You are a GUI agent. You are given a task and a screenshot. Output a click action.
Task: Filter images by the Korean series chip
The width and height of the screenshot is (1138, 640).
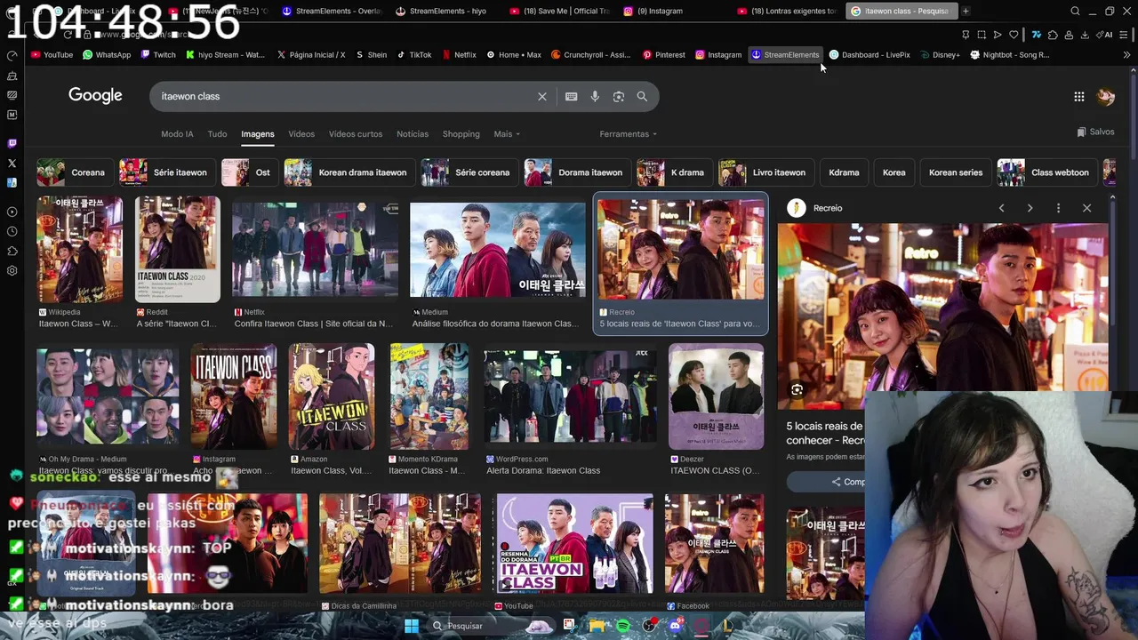(x=955, y=172)
